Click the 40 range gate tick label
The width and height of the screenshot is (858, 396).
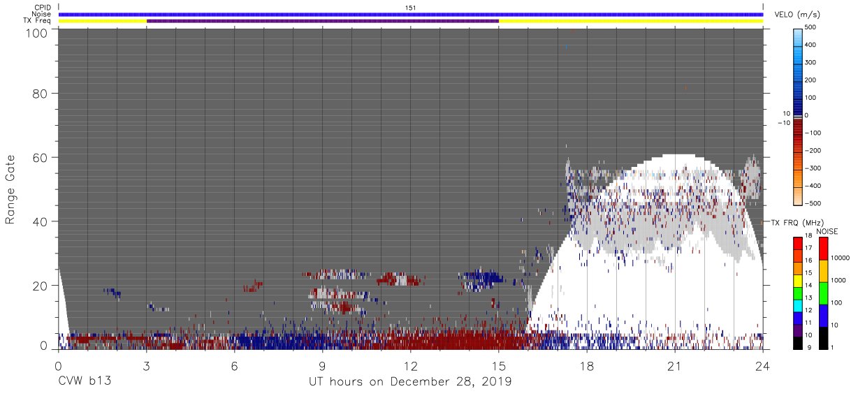point(40,221)
